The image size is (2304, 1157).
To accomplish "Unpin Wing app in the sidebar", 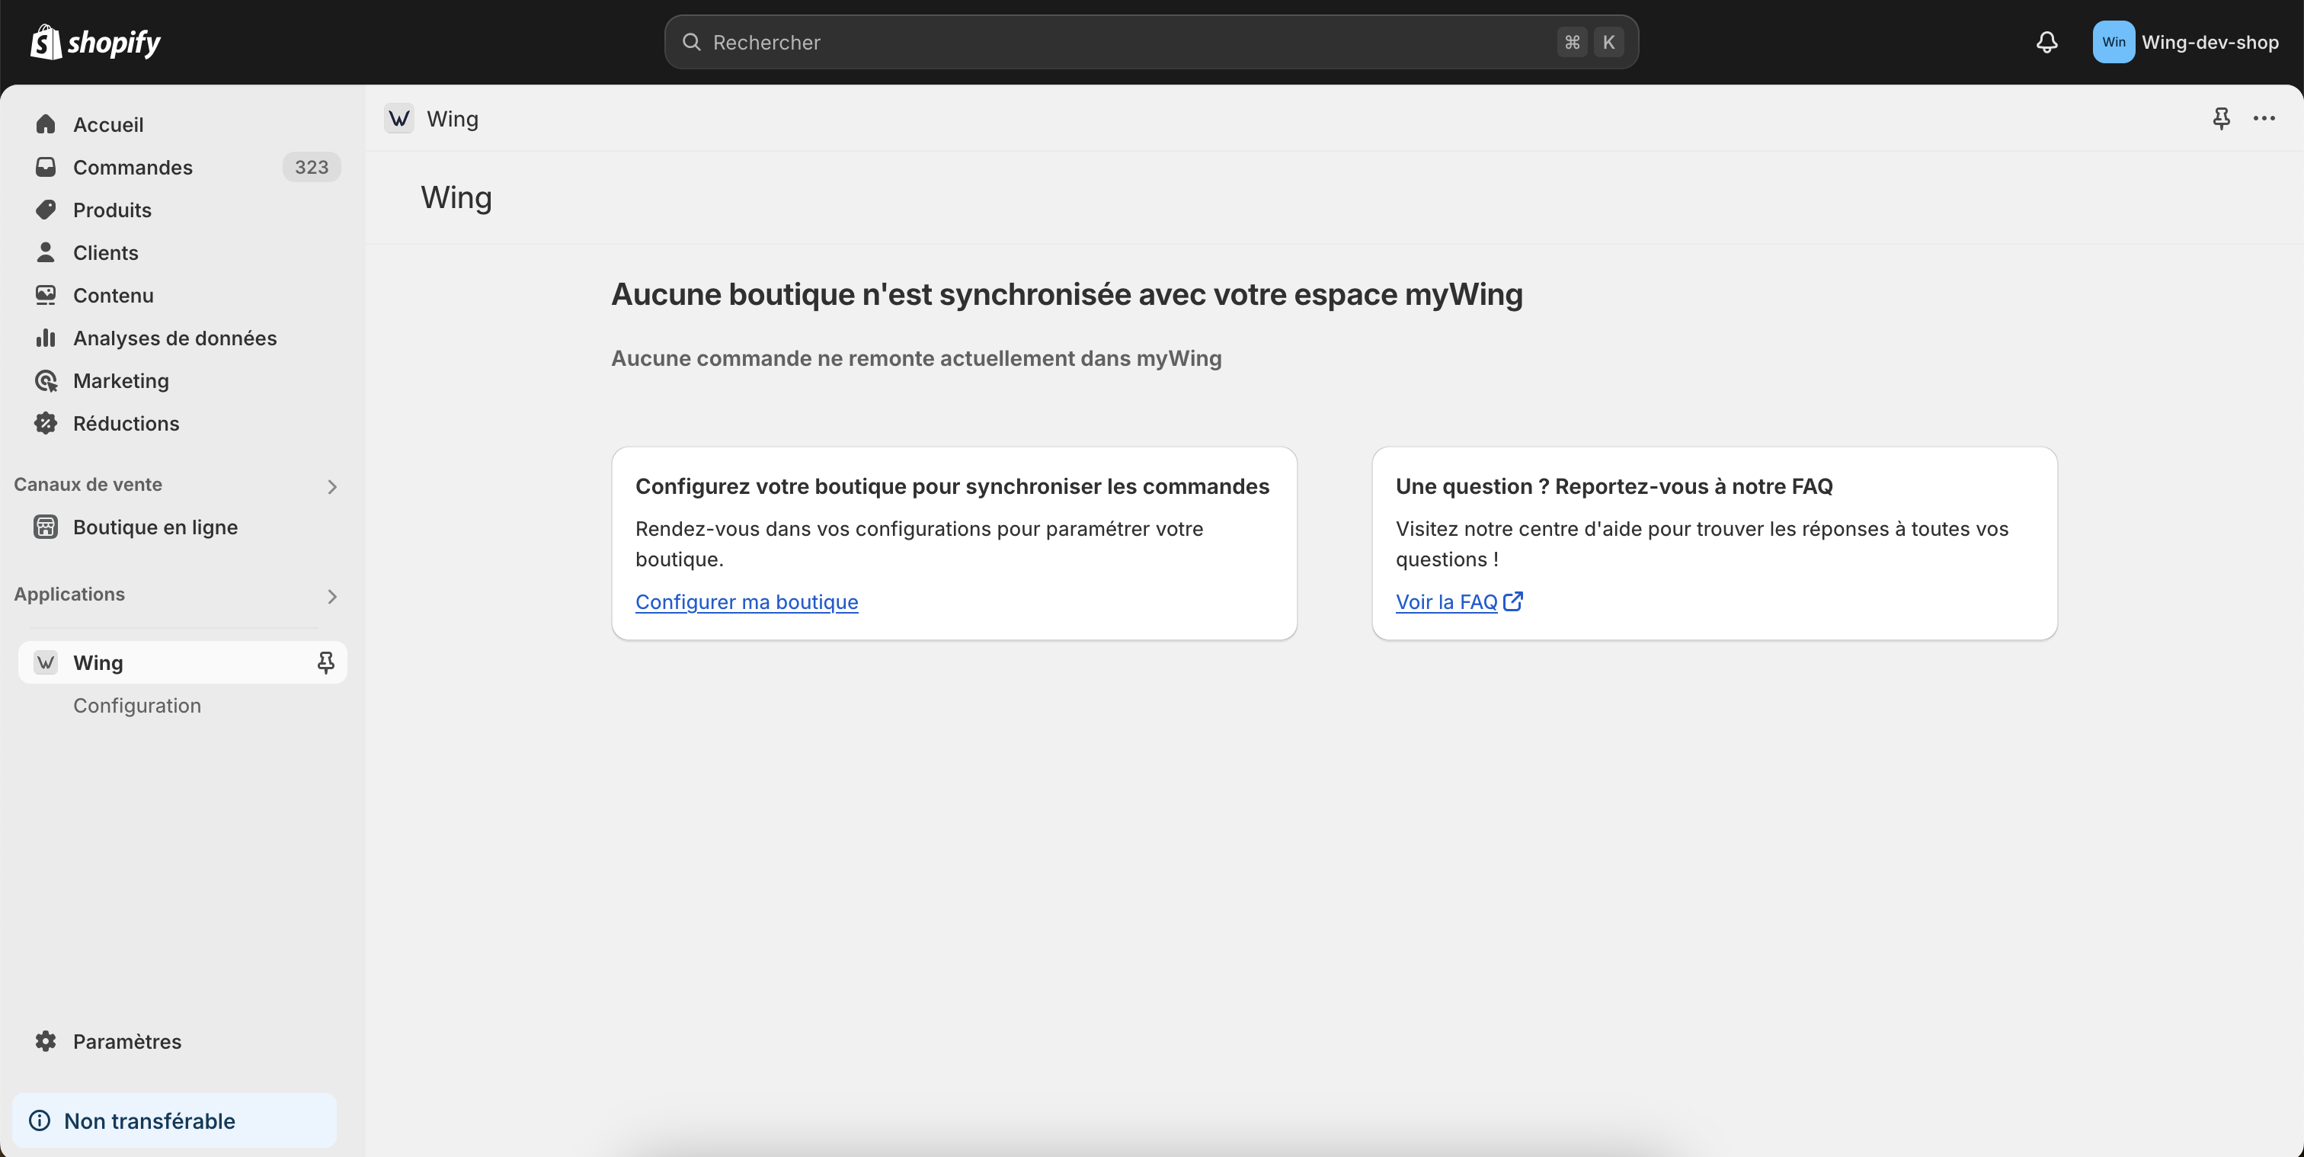I will pos(325,662).
